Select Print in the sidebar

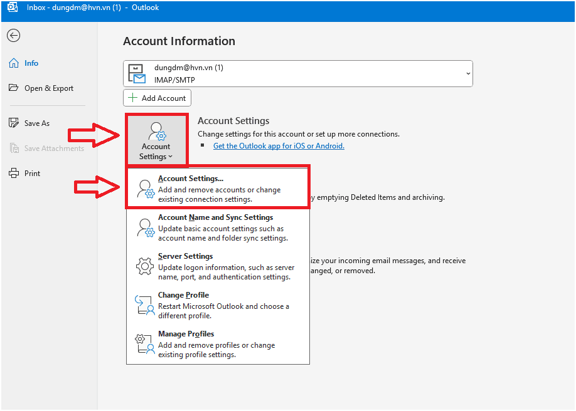(x=24, y=173)
